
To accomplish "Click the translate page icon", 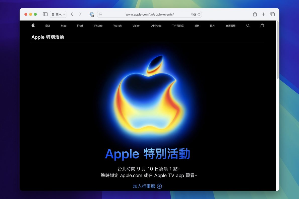I will [193, 15].
